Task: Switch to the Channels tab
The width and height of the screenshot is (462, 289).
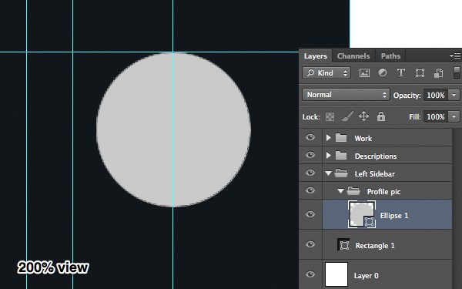Action: pyautogui.click(x=353, y=56)
